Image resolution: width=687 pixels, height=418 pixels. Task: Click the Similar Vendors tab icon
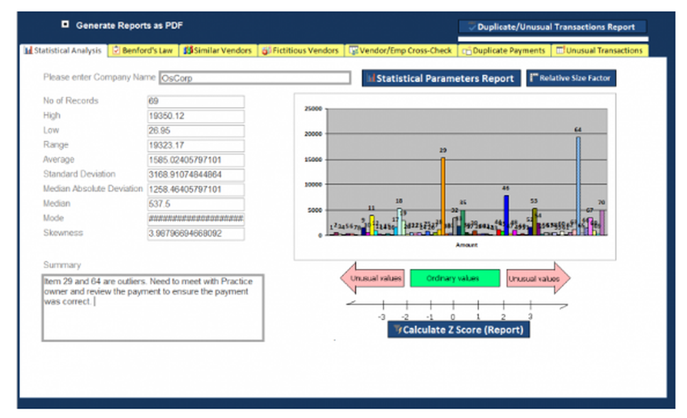coord(188,50)
